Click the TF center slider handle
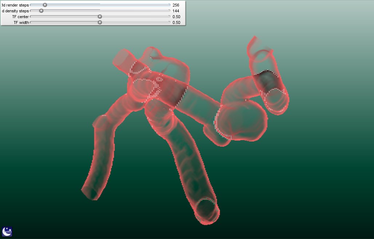This screenshot has height=239, width=374. tap(100, 17)
